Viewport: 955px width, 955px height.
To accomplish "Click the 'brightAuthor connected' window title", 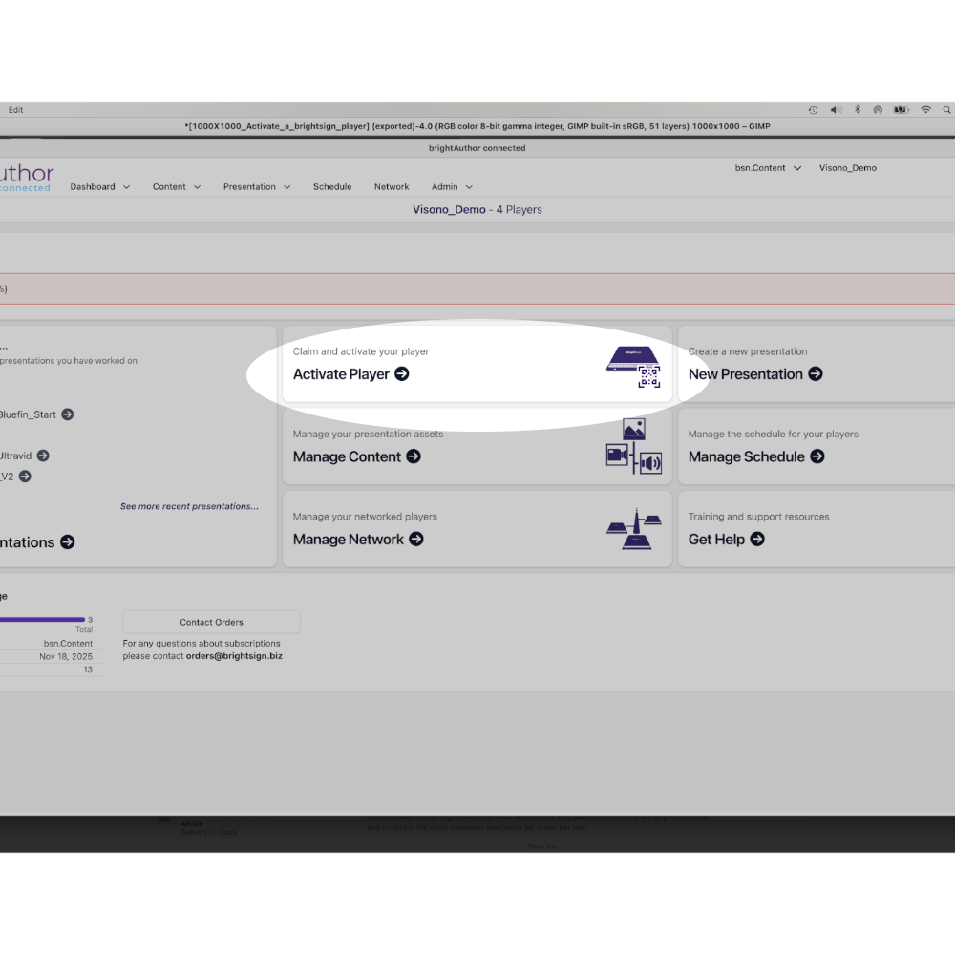I will pos(477,148).
